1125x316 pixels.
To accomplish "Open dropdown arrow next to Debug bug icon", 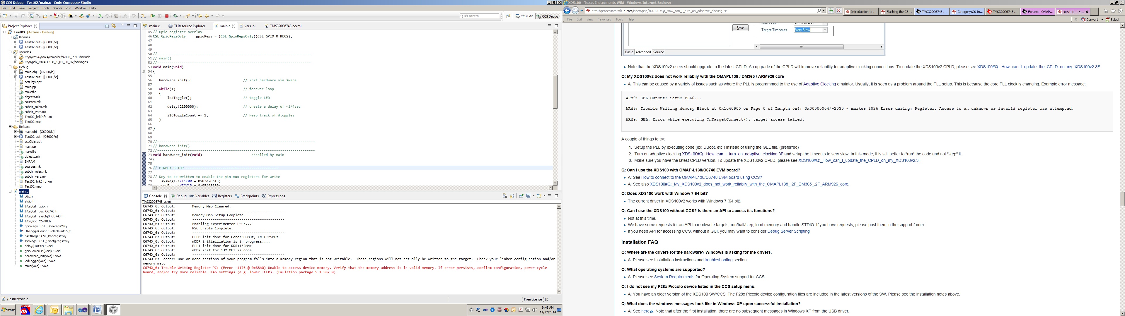I will (x=181, y=16).
